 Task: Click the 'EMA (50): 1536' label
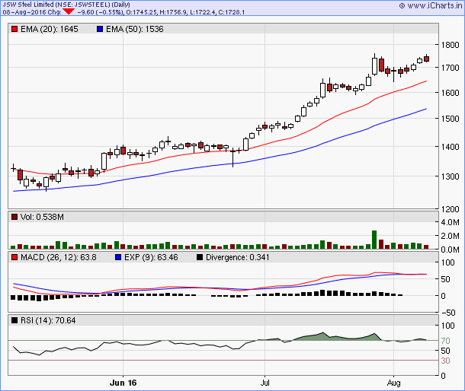(x=135, y=29)
